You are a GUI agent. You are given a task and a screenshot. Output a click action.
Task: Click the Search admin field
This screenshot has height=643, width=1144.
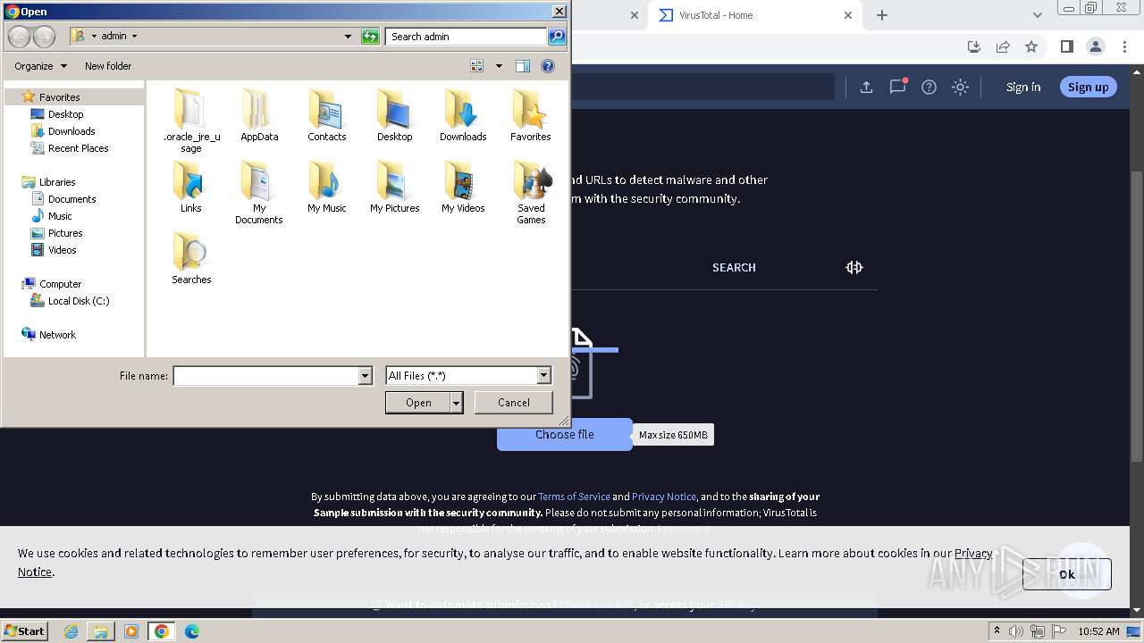click(x=467, y=37)
